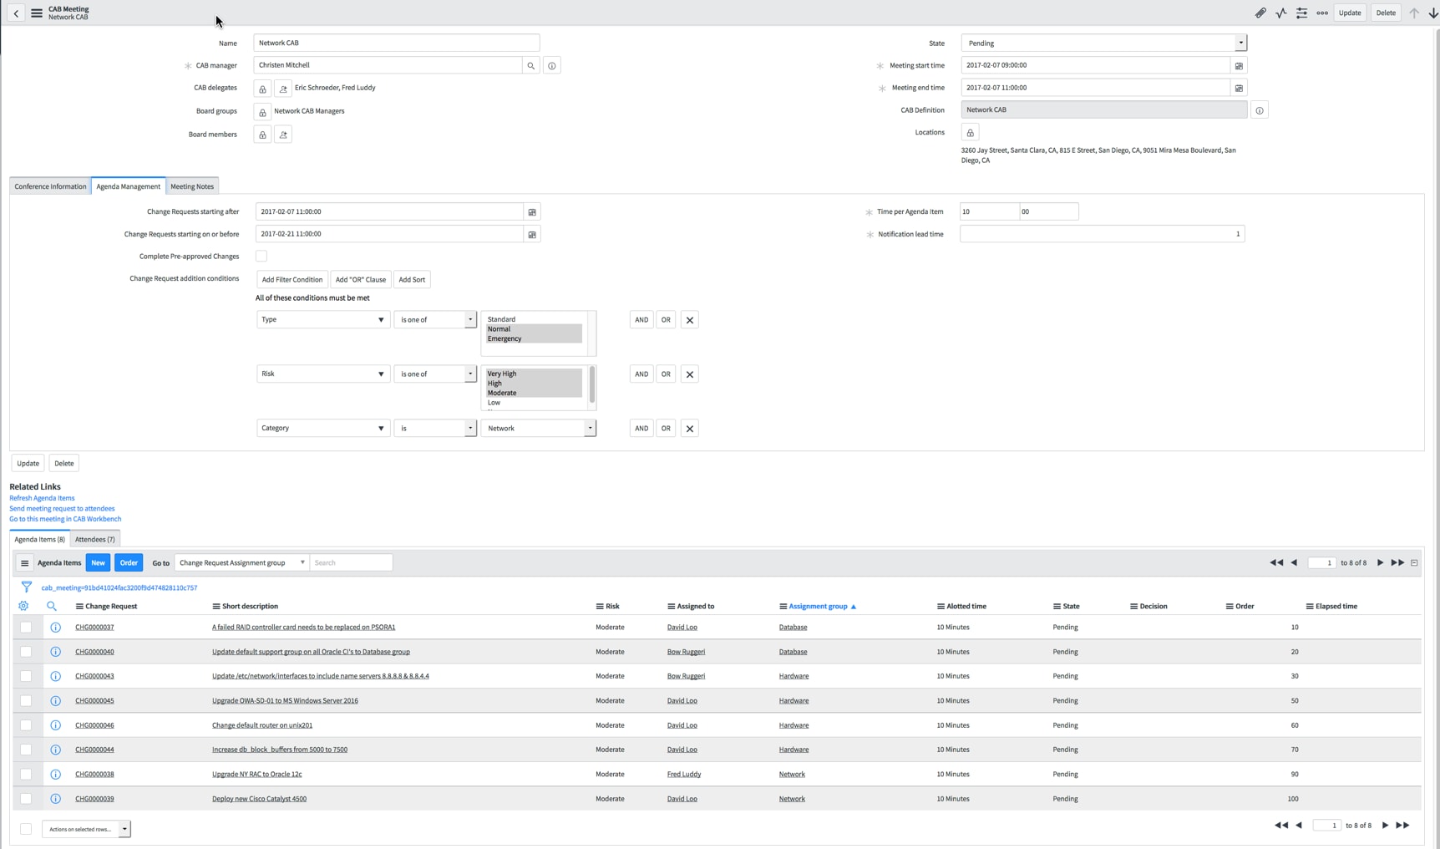The width and height of the screenshot is (1440, 849).
Task: Click the gear icon to personalize agenda columns
Action: point(23,606)
